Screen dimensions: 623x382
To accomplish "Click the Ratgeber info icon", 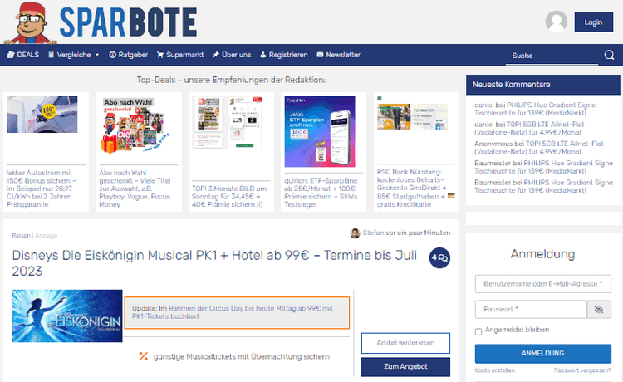I will (x=112, y=55).
